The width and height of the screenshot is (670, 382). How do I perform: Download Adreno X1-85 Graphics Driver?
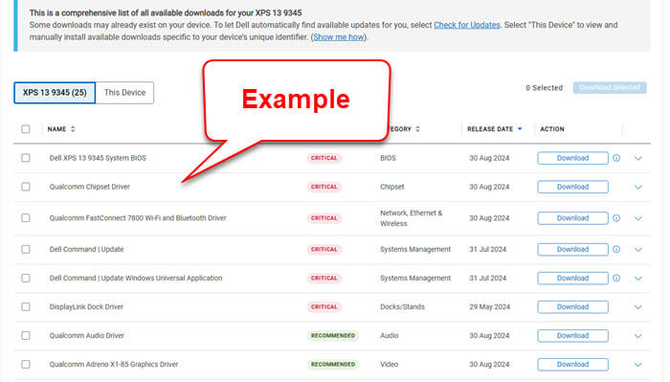[x=572, y=365]
